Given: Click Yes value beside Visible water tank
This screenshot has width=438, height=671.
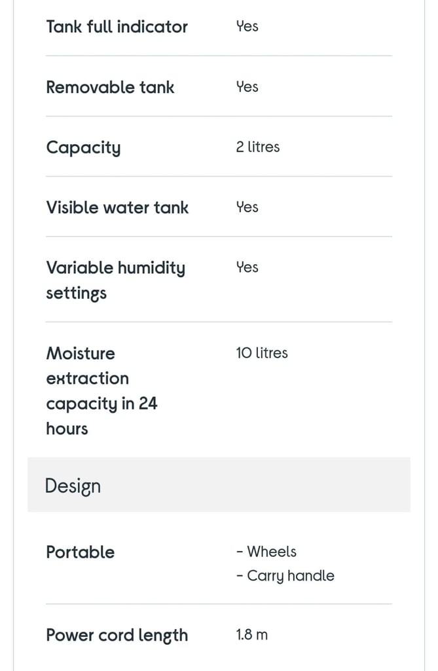Looking at the screenshot, I should pyautogui.click(x=247, y=207).
